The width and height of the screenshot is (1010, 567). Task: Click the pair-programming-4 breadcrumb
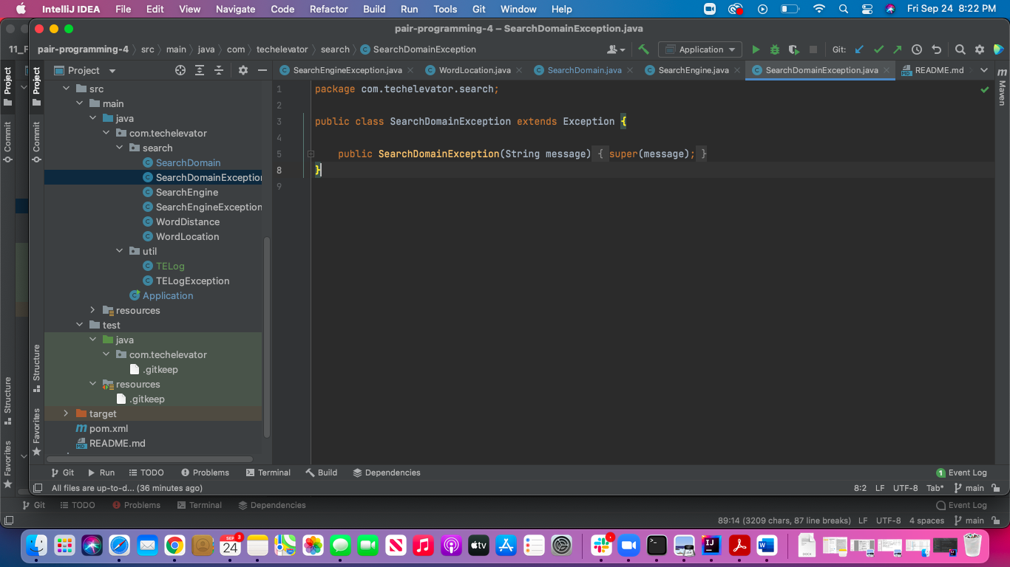click(x=83, y=49)
